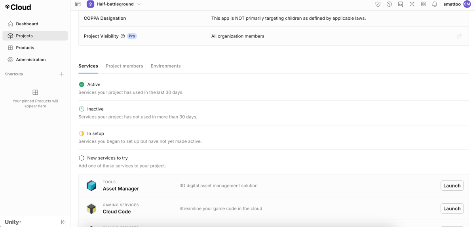Launch the Asset Manager service

click(x=452, y=186)
